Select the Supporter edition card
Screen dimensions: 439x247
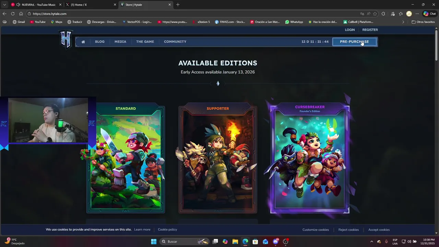218,159
